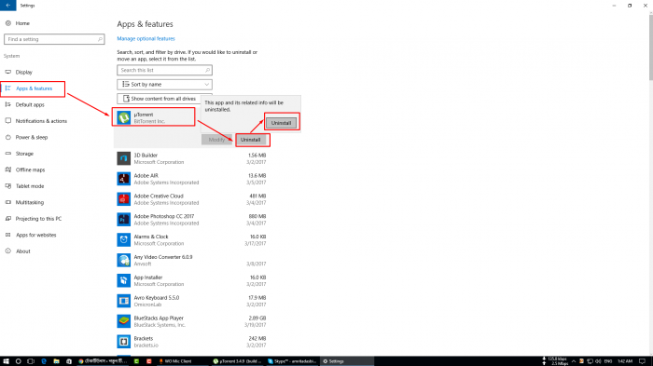The height and width of the screenshot is (366, 653).
Task: Click the volume tray icon
Action: (598, 361)
